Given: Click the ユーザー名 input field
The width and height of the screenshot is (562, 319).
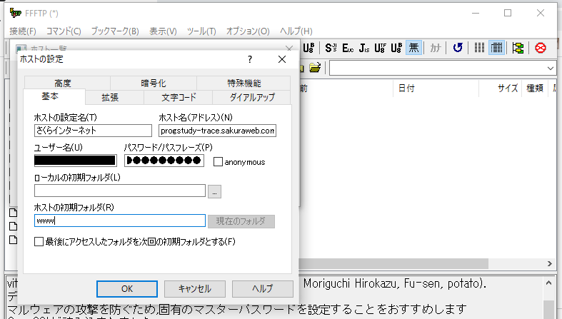Looking at the screenshot, I should 76,161.
